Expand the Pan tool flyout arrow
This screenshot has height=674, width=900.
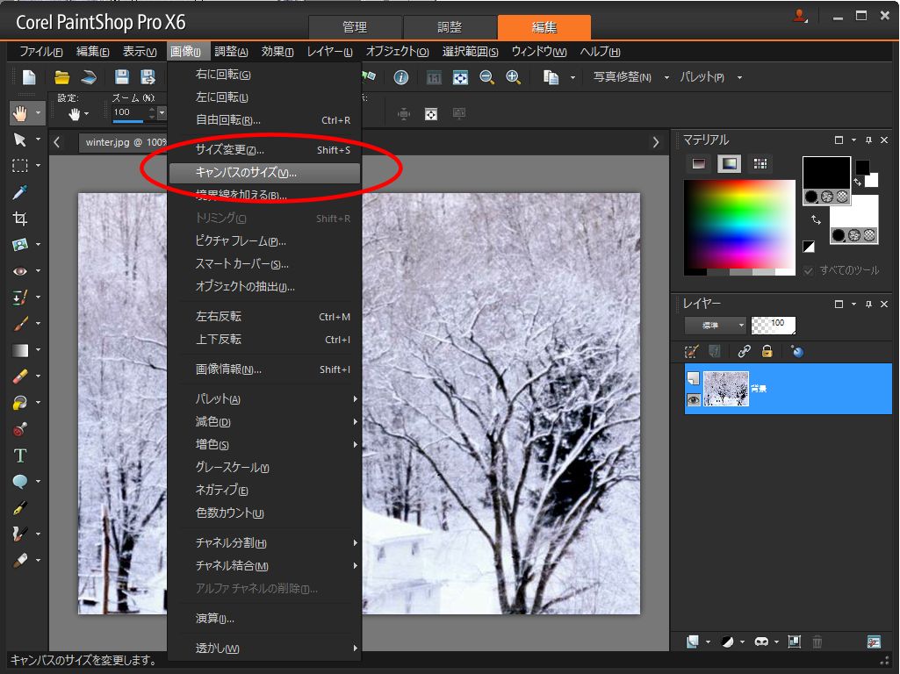click(38, 113)
